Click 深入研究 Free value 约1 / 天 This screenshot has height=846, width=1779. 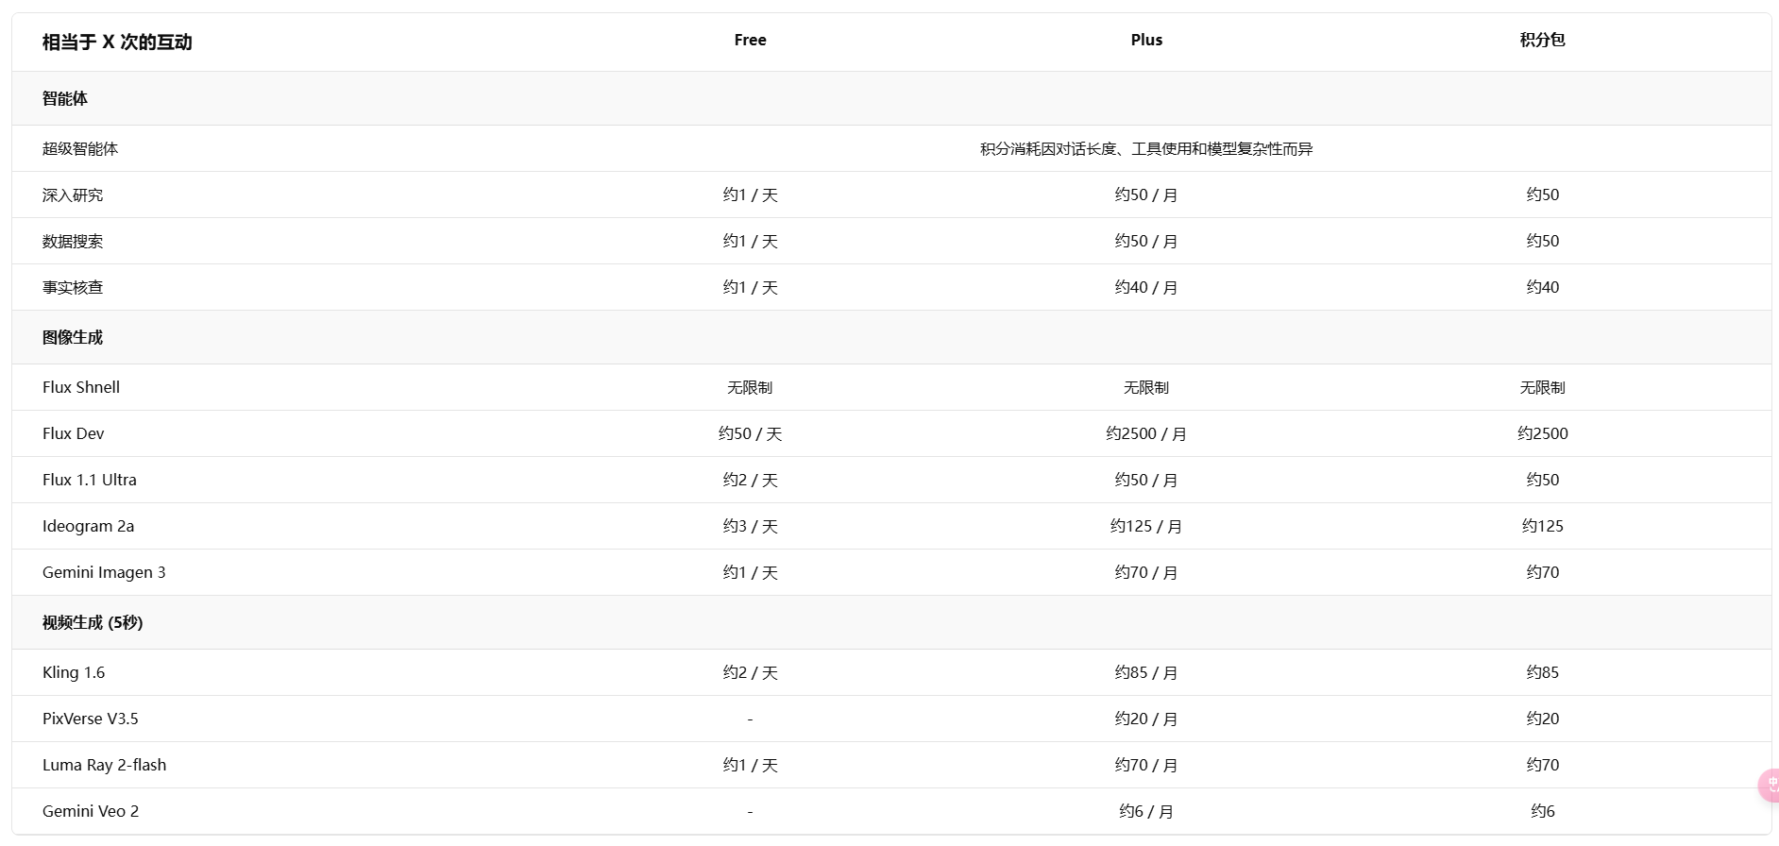750,195
